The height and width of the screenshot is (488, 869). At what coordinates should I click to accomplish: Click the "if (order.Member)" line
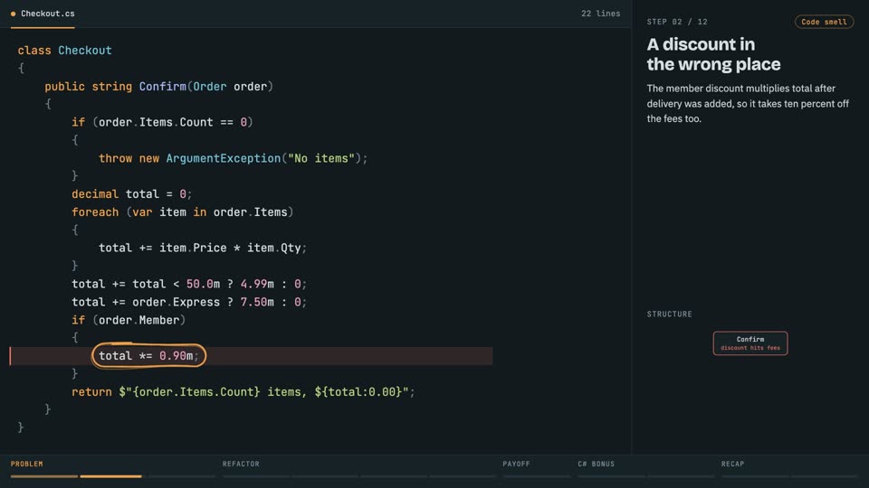pyautogui.click(x=129, y=320)
